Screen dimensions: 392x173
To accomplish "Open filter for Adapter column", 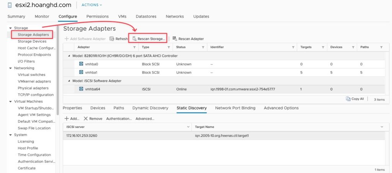I will click(x=134, y=47).
